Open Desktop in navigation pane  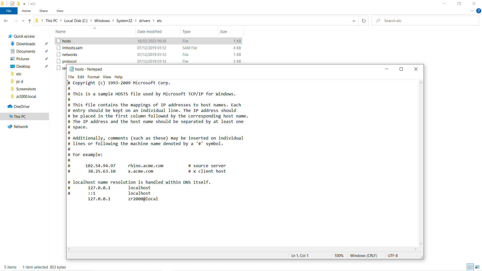coord(23,66)
